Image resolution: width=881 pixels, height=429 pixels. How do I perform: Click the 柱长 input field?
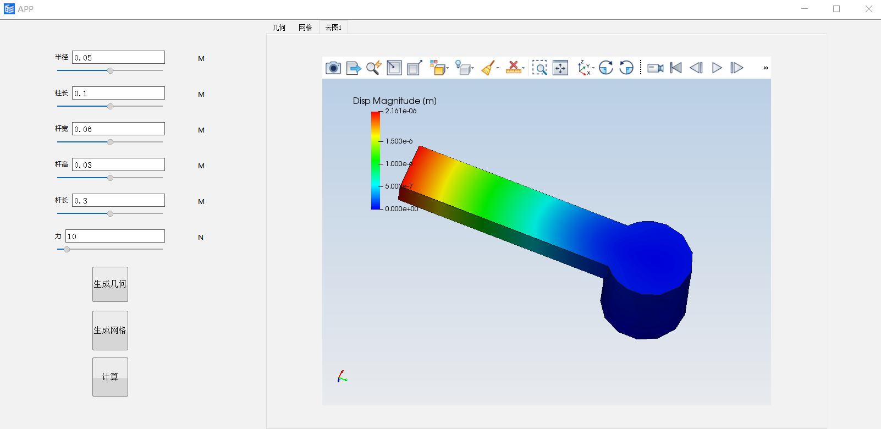pyautogui.click(x=118, y=93)
